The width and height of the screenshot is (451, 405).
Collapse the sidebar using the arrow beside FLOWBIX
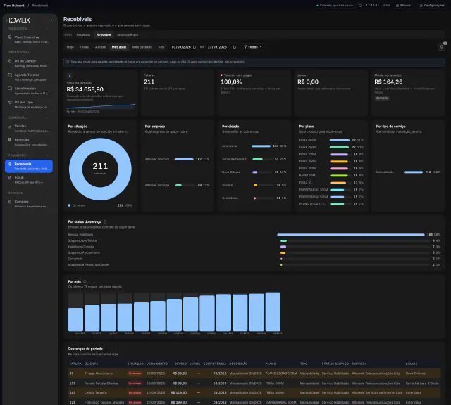pyautogui.click(x=51, y=20)
